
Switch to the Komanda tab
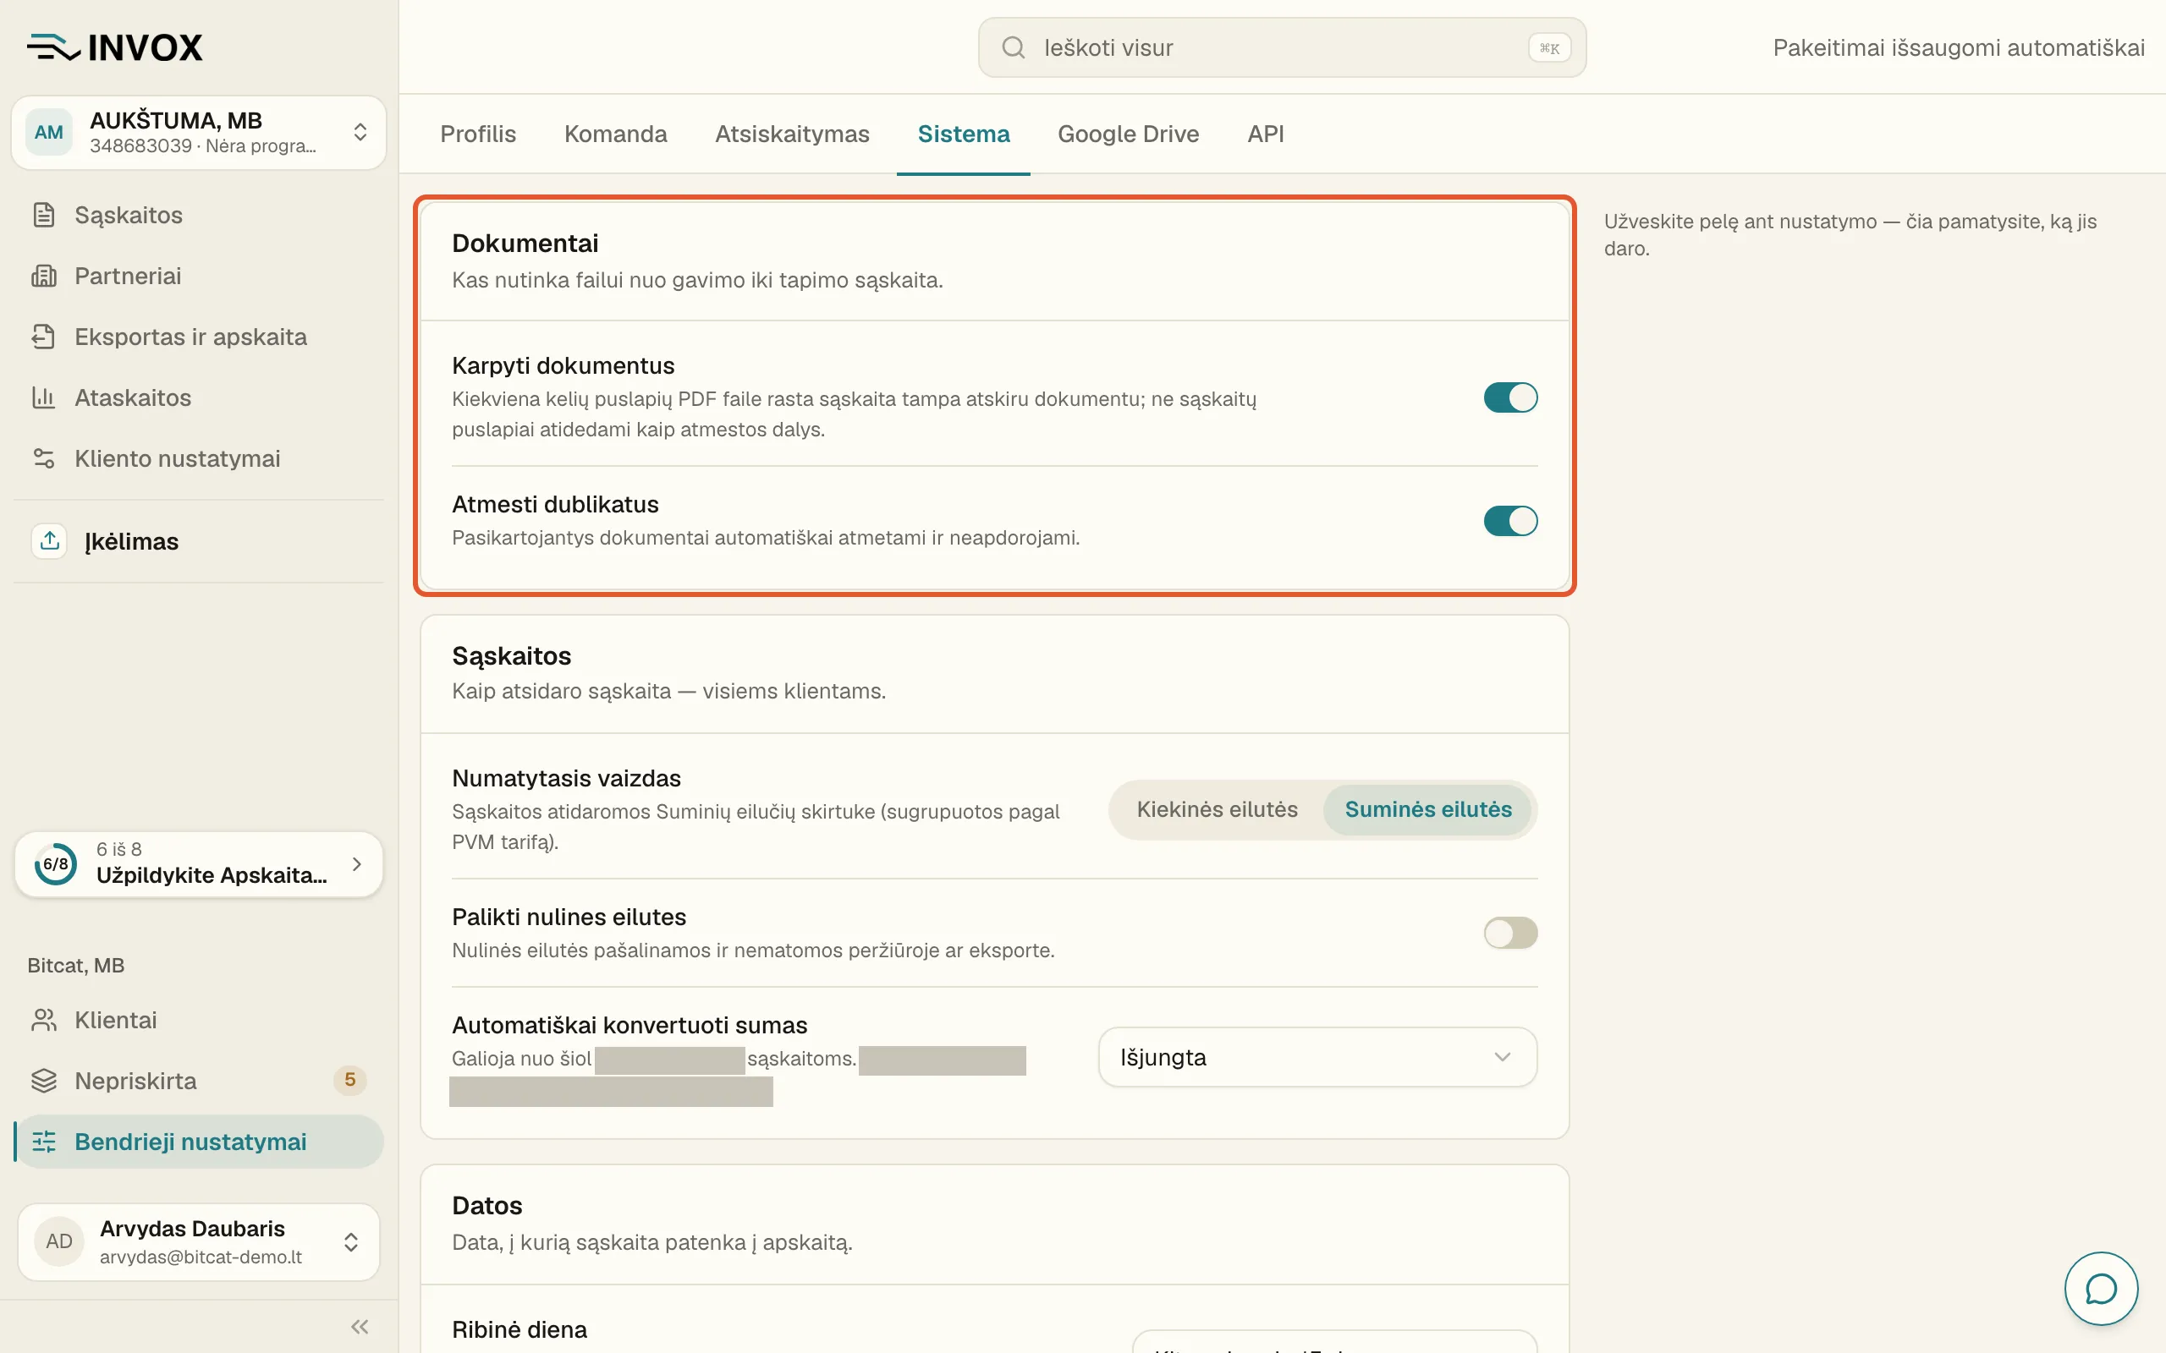pyautogui.click(x=615, y=134)
